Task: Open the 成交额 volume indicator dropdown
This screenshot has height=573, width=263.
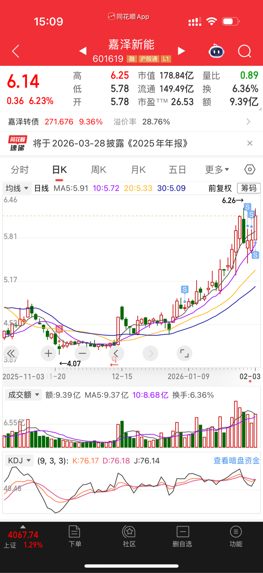Action: (x=23, y=395)
